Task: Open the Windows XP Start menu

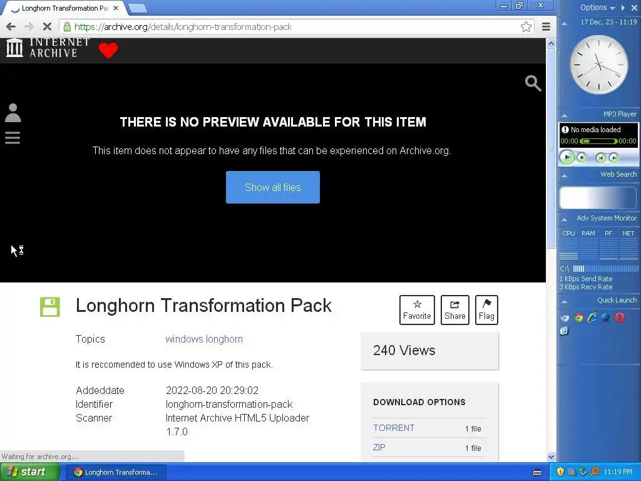Action: tap(29, 472)
